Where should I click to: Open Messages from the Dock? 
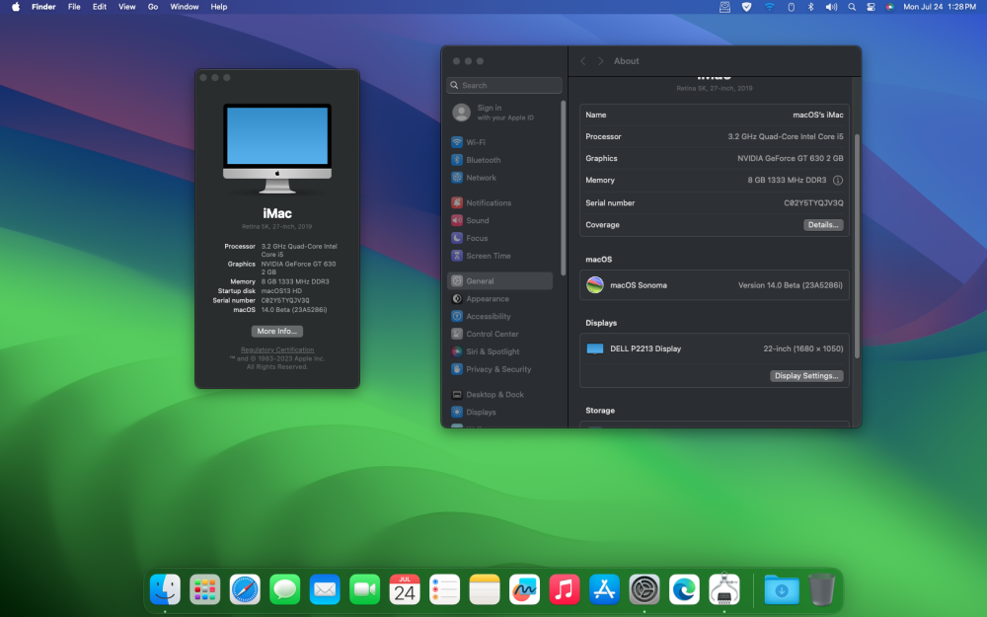pos(285,590)
